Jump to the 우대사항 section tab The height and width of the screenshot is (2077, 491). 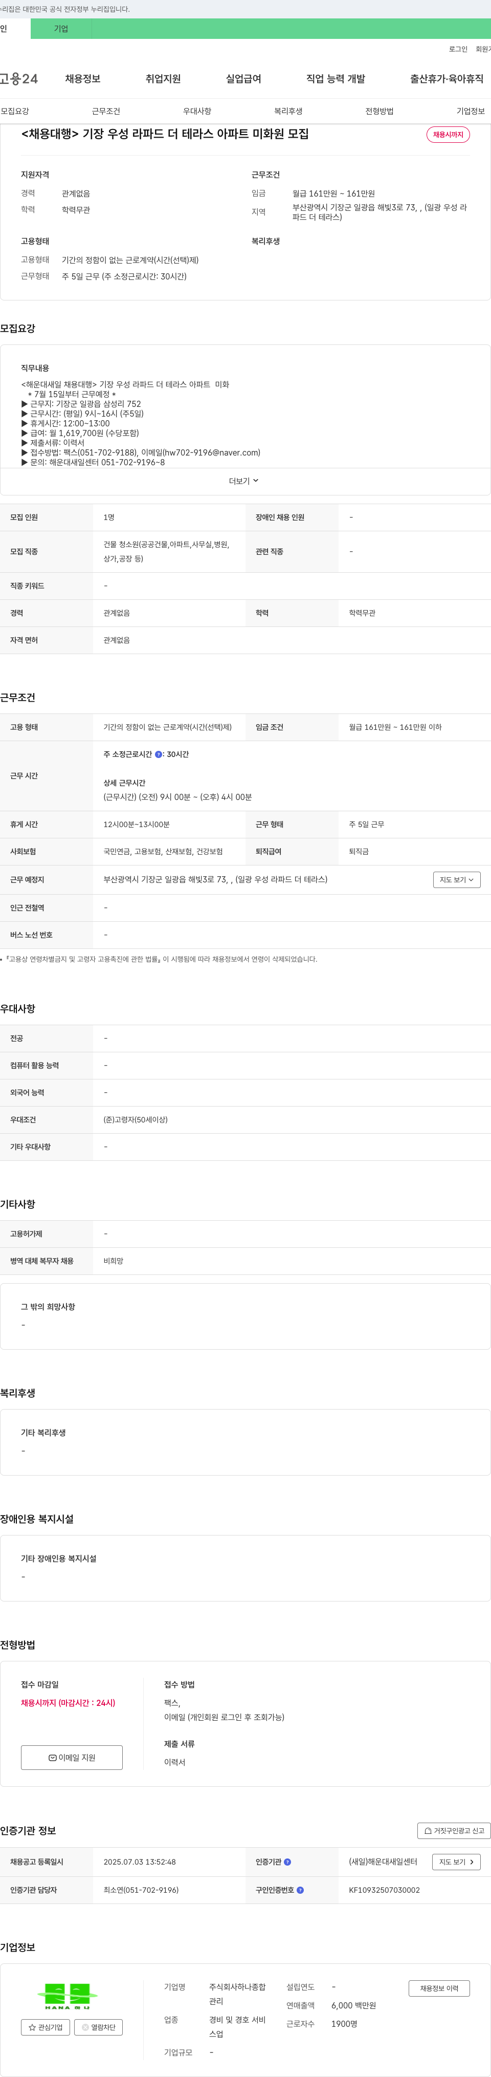click(197, 111)
